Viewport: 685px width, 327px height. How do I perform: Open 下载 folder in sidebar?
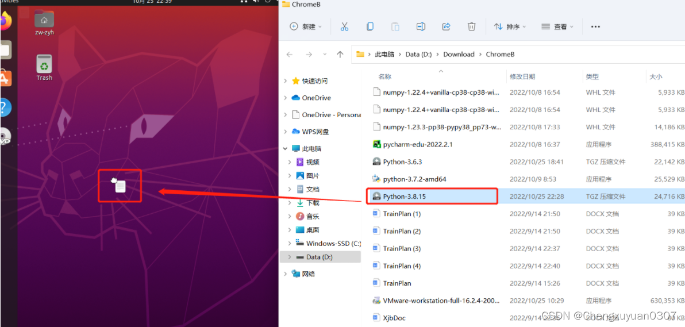[308, 203]
